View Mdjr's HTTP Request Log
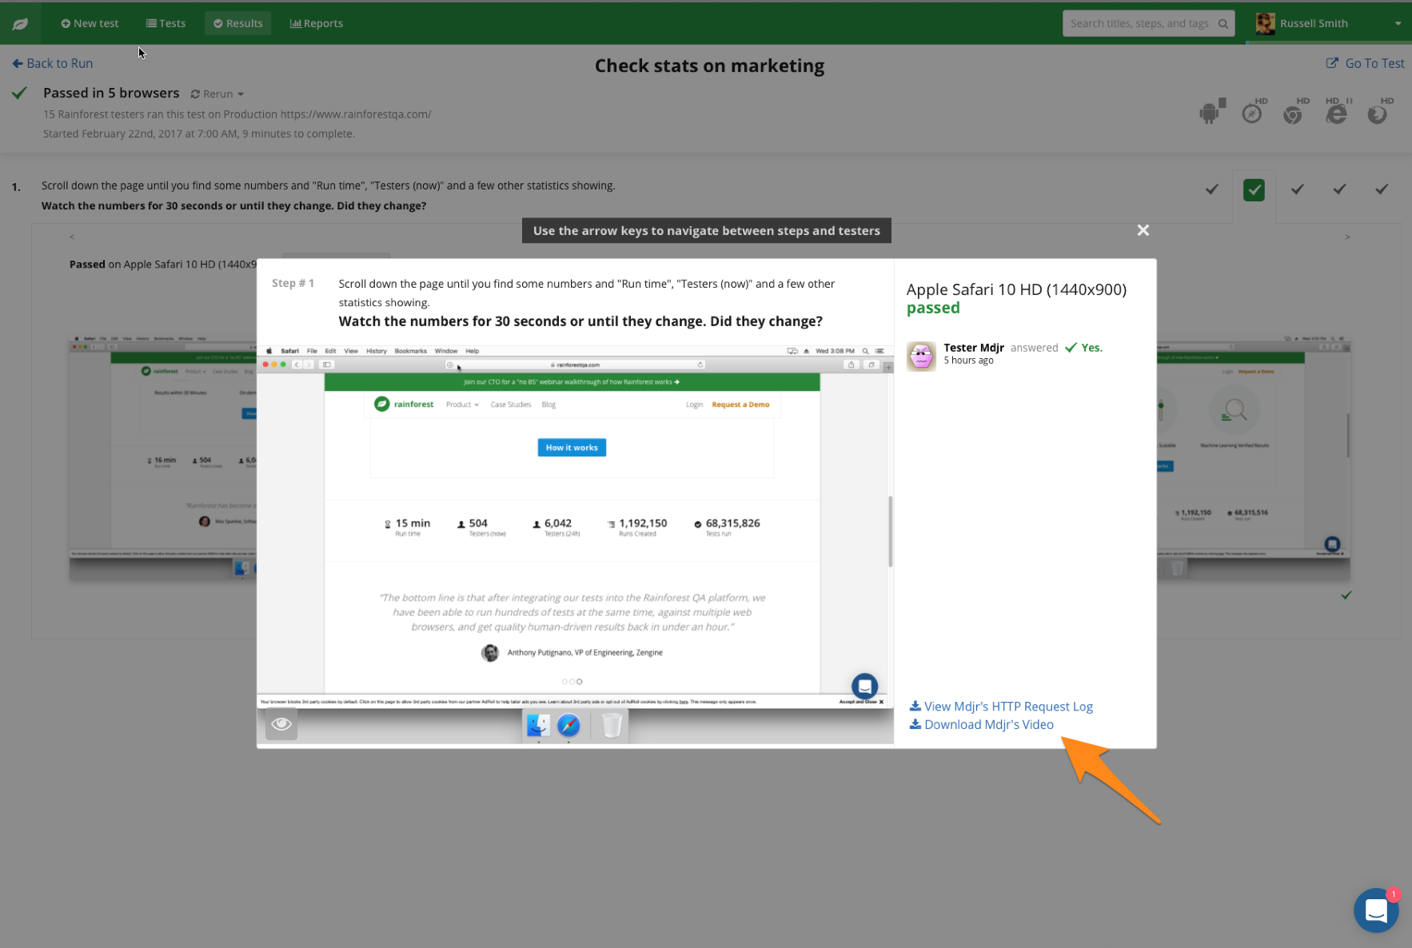 [x=1001, y=707]
